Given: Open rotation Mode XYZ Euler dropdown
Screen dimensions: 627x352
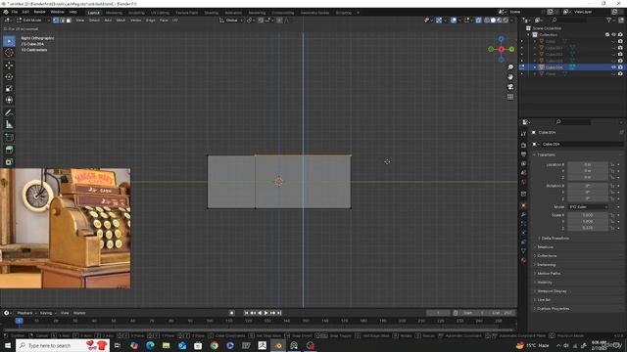Looking at the screenshot, I should [x=588, y=206].
